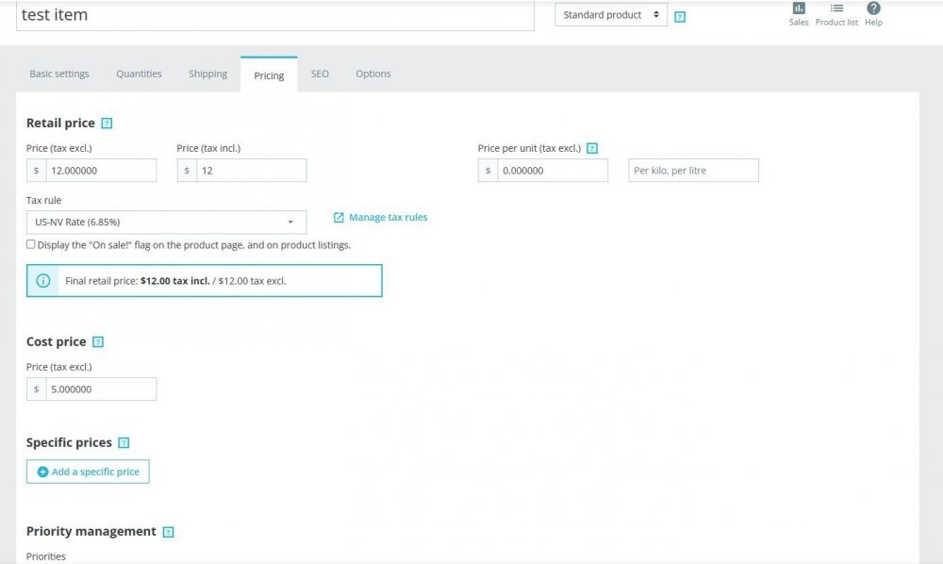Click the Priority management heading
The height and width of the screenshot is (564, 943).
click(91, 532)
